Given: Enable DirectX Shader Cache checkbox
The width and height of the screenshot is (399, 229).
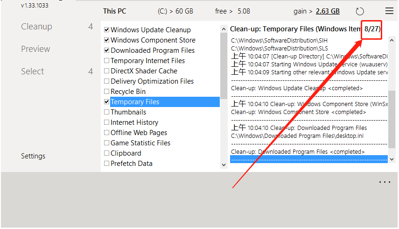Looking at the screenshot, I should click(107, 71).
